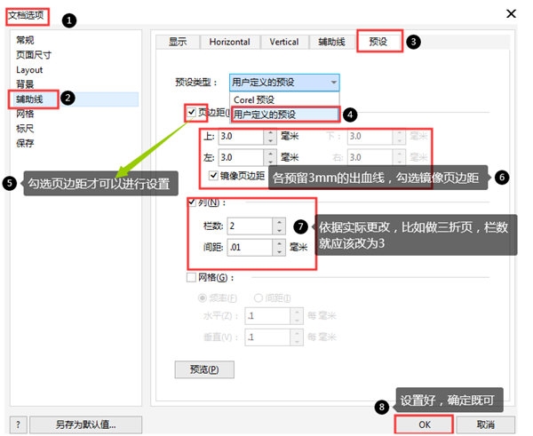The height and width of the screenshot is (436, 533).
Task: Disable the 列 columns checkbox
Action: [193, 203]
